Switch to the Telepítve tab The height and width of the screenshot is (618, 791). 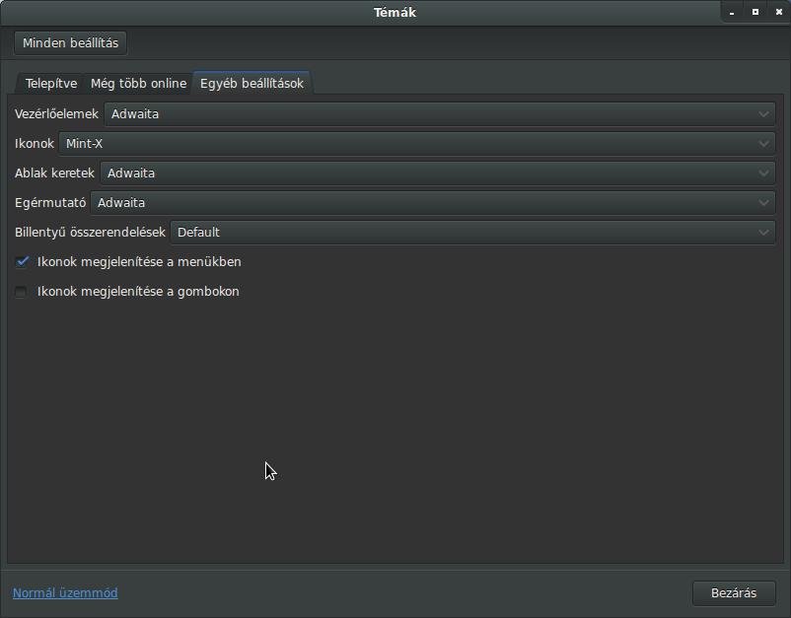pos(51,83)
